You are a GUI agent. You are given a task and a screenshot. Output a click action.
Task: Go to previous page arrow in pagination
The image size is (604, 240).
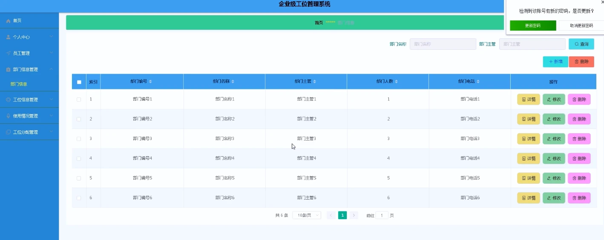(x=331, y=215)
